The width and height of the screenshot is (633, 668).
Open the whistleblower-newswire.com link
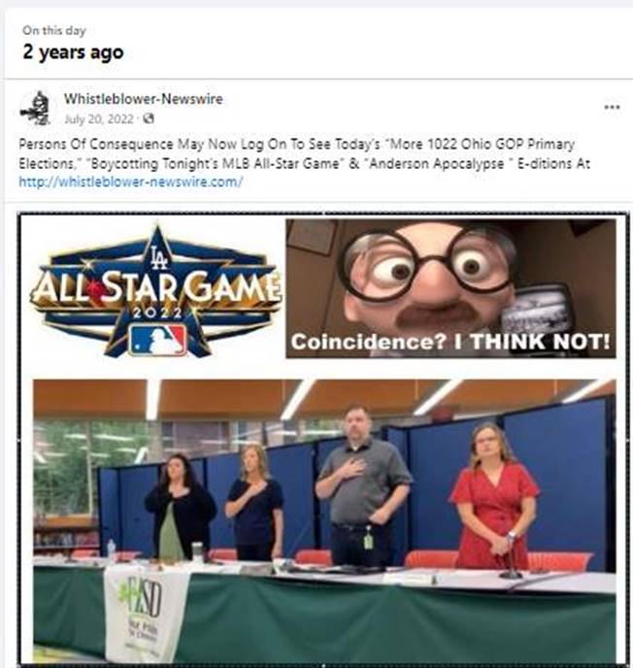131,182
